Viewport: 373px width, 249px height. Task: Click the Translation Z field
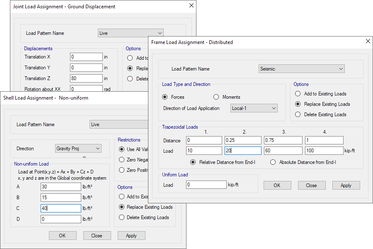[x=86, y=78]
